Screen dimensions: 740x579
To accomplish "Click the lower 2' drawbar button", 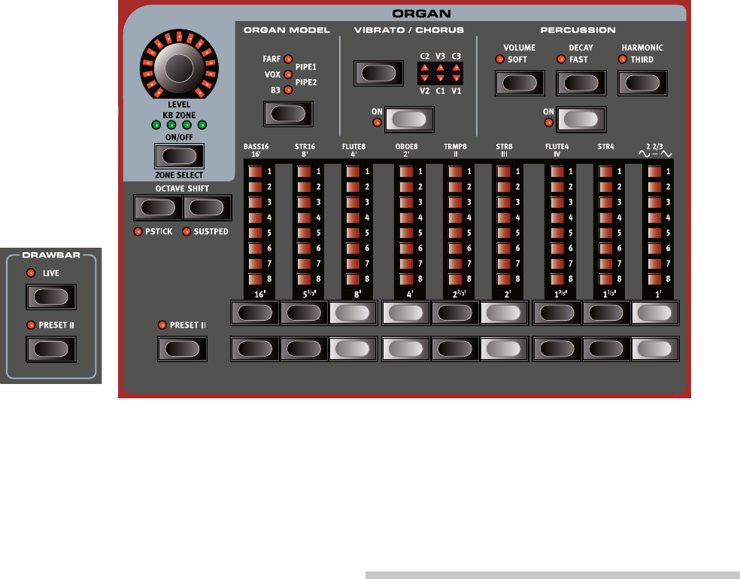I will click(504, 349).
